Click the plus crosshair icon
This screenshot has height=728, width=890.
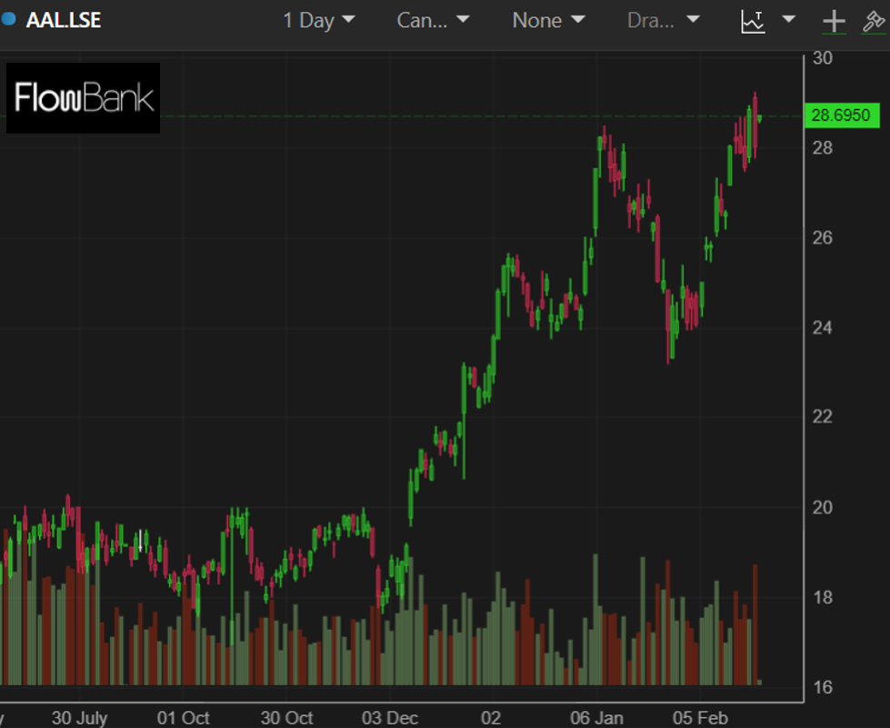pos(834,22)
